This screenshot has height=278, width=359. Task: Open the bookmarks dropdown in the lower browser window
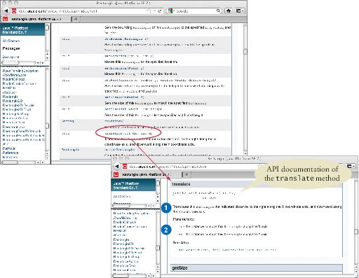(x=351, y=166)
